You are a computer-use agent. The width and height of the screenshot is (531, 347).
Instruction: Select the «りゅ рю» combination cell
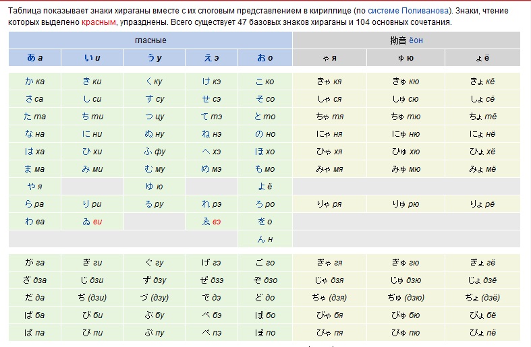click(x=406, y=204)
